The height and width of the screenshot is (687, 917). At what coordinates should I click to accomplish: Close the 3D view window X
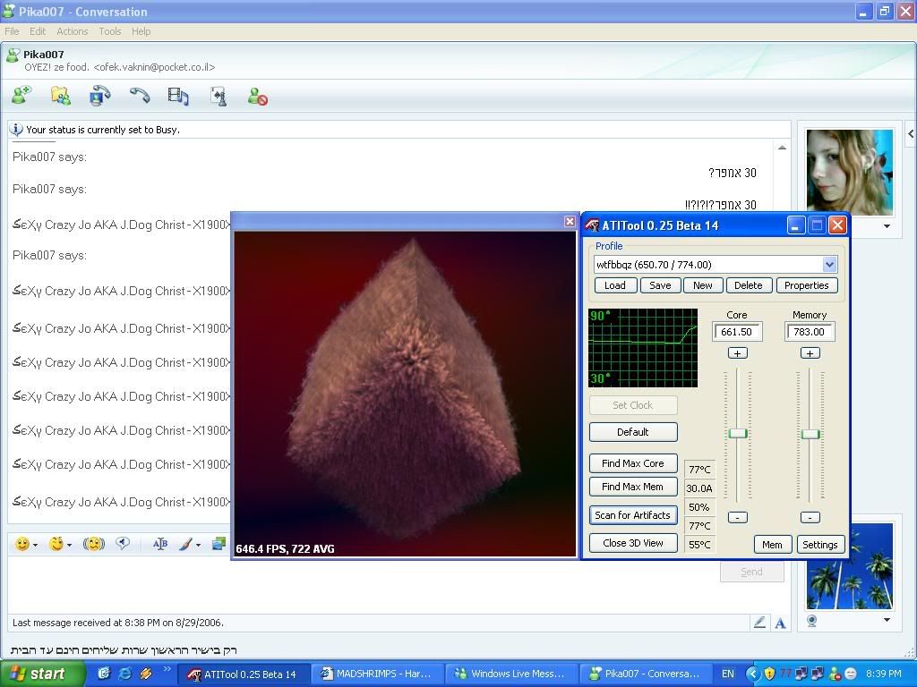570,222
